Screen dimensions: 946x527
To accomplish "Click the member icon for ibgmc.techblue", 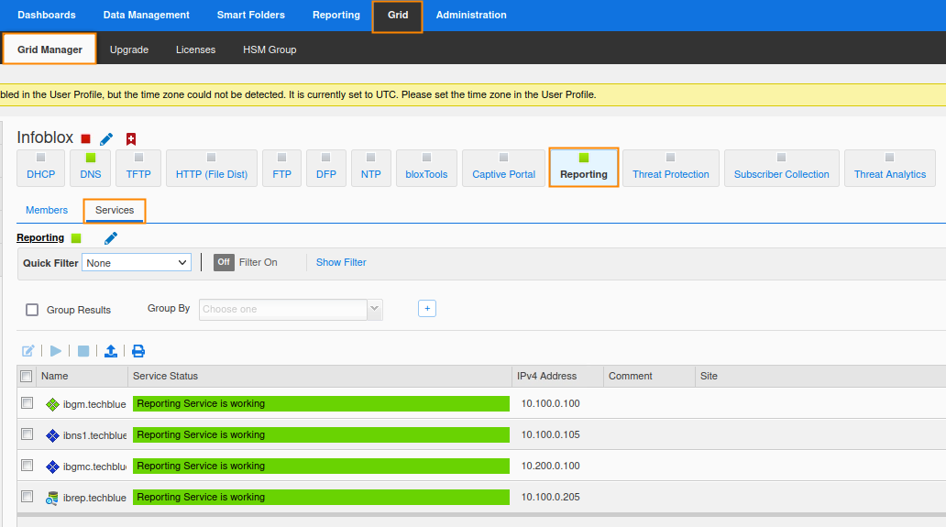I will coord(52,467).
